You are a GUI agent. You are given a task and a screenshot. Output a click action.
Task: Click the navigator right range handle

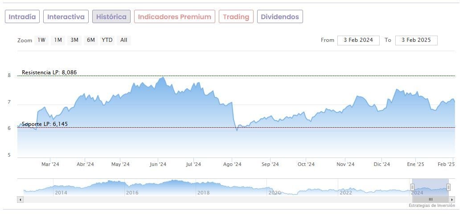448,187
